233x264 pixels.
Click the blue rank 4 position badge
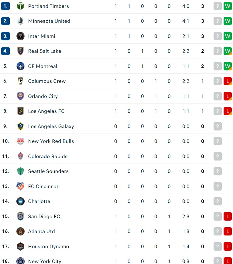click(x=5, y=51)
